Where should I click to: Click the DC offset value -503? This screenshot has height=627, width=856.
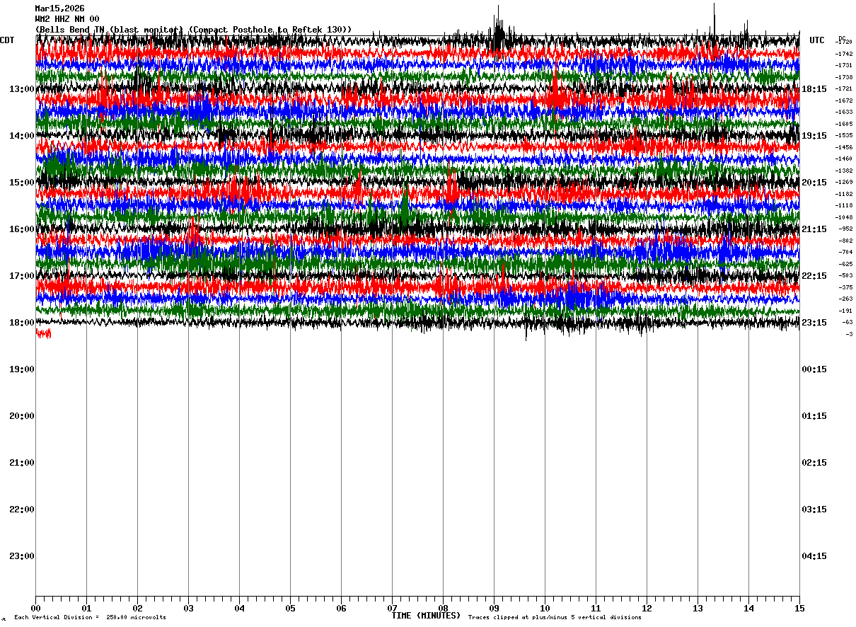click(x=845, y=275)
